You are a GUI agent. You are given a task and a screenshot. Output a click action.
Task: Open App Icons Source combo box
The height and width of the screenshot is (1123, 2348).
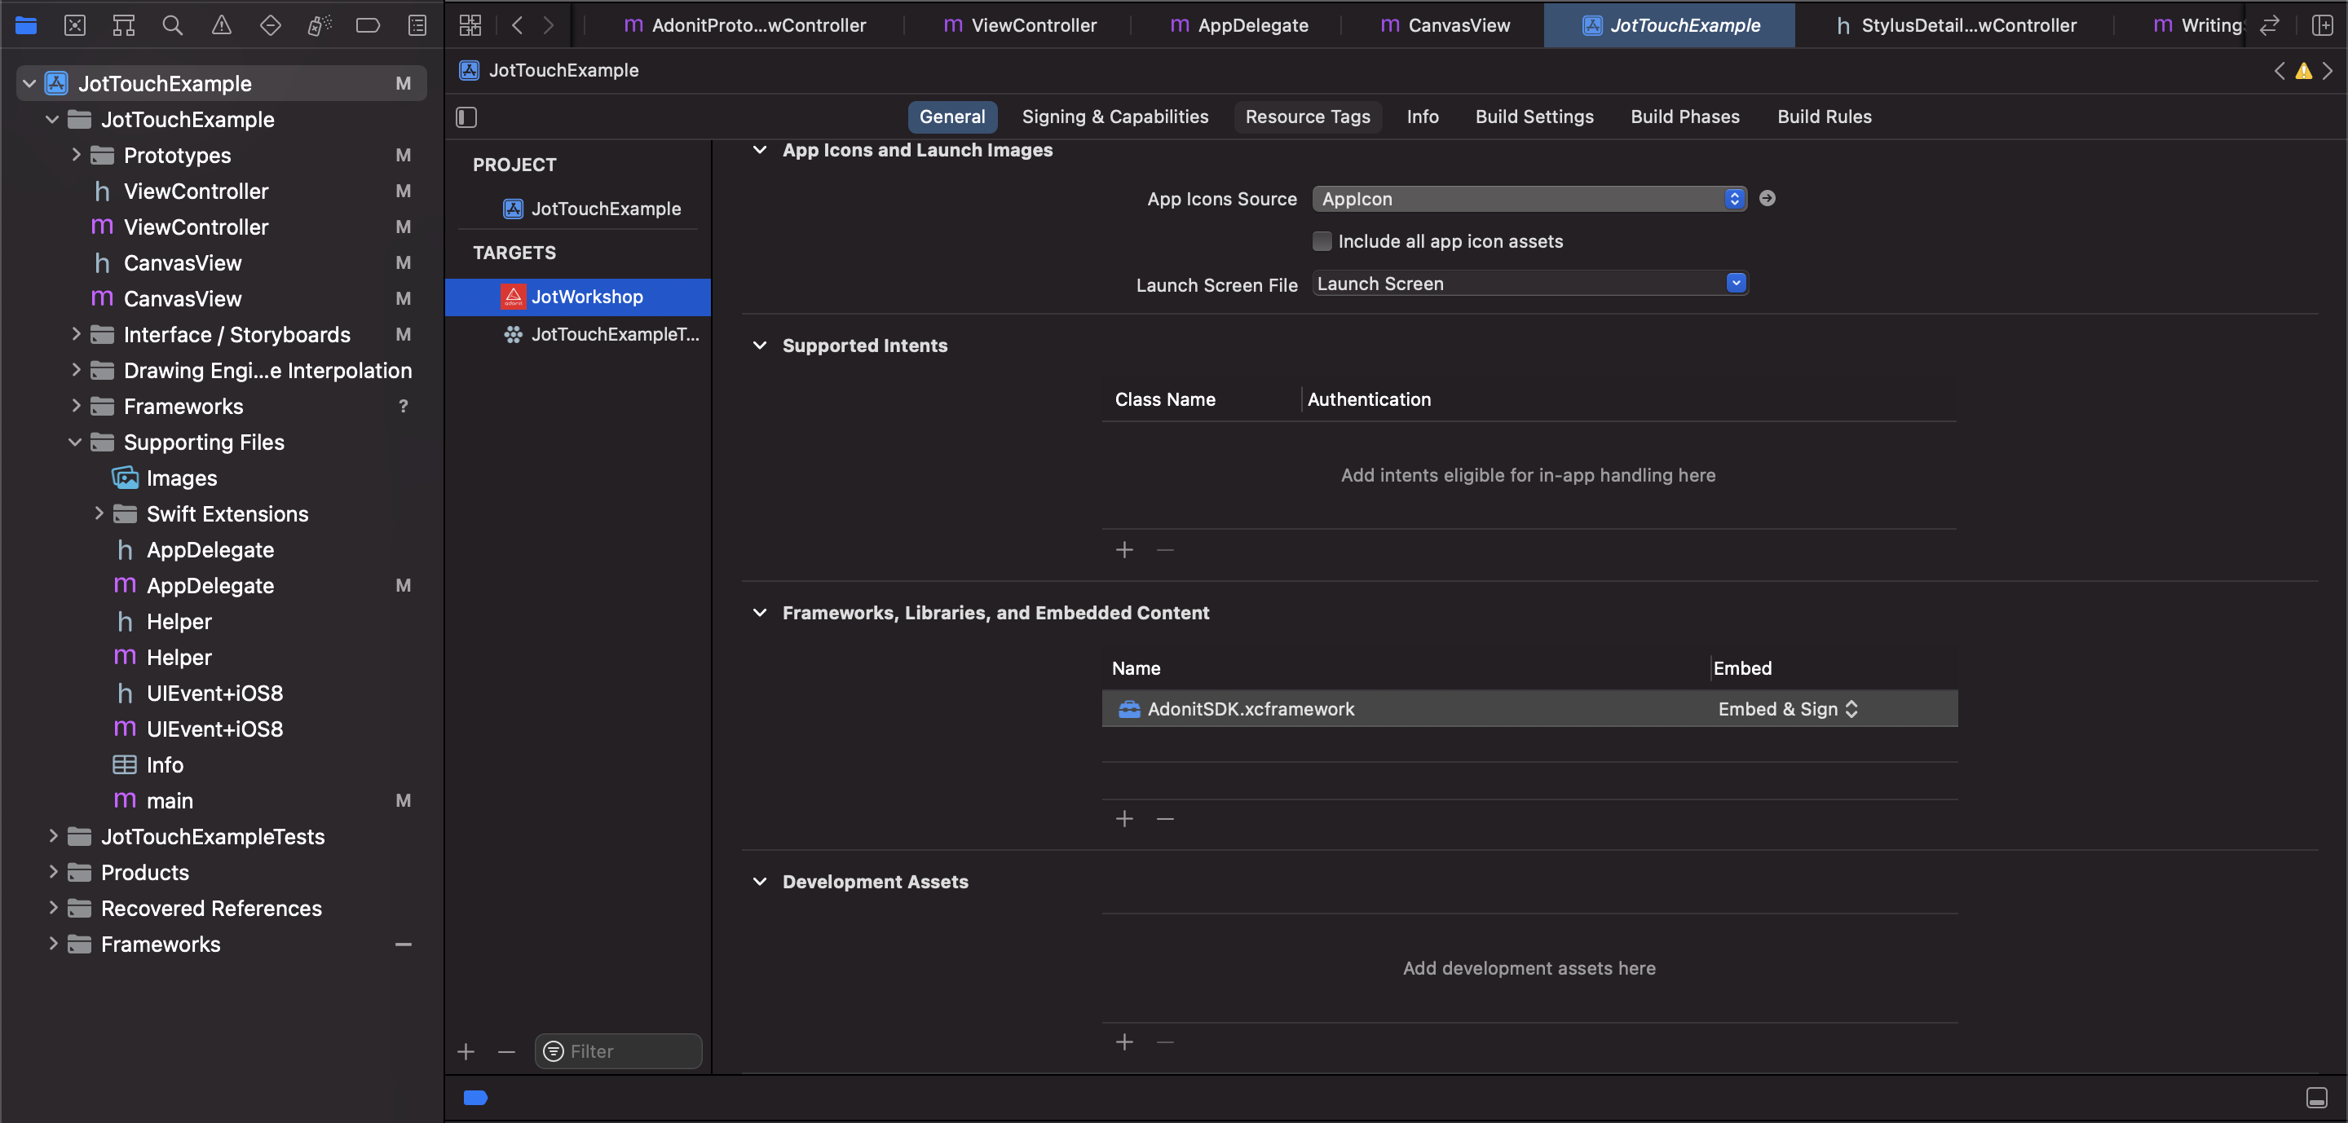(1529, 199)
